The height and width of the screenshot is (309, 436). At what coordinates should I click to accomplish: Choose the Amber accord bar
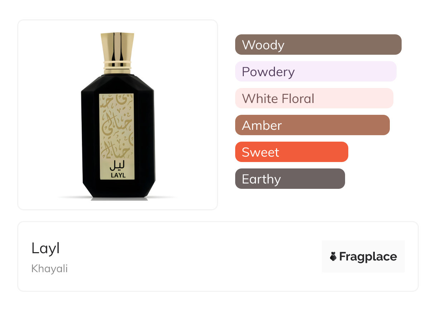click(312, 125)
